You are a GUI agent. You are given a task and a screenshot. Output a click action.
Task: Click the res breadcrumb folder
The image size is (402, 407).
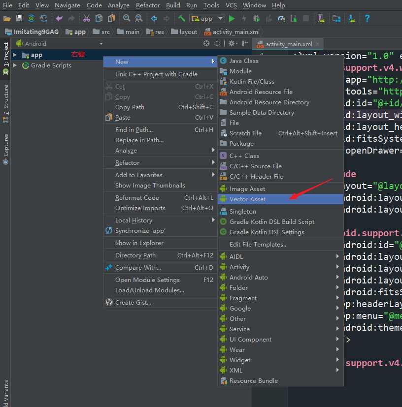coord(155,31)
